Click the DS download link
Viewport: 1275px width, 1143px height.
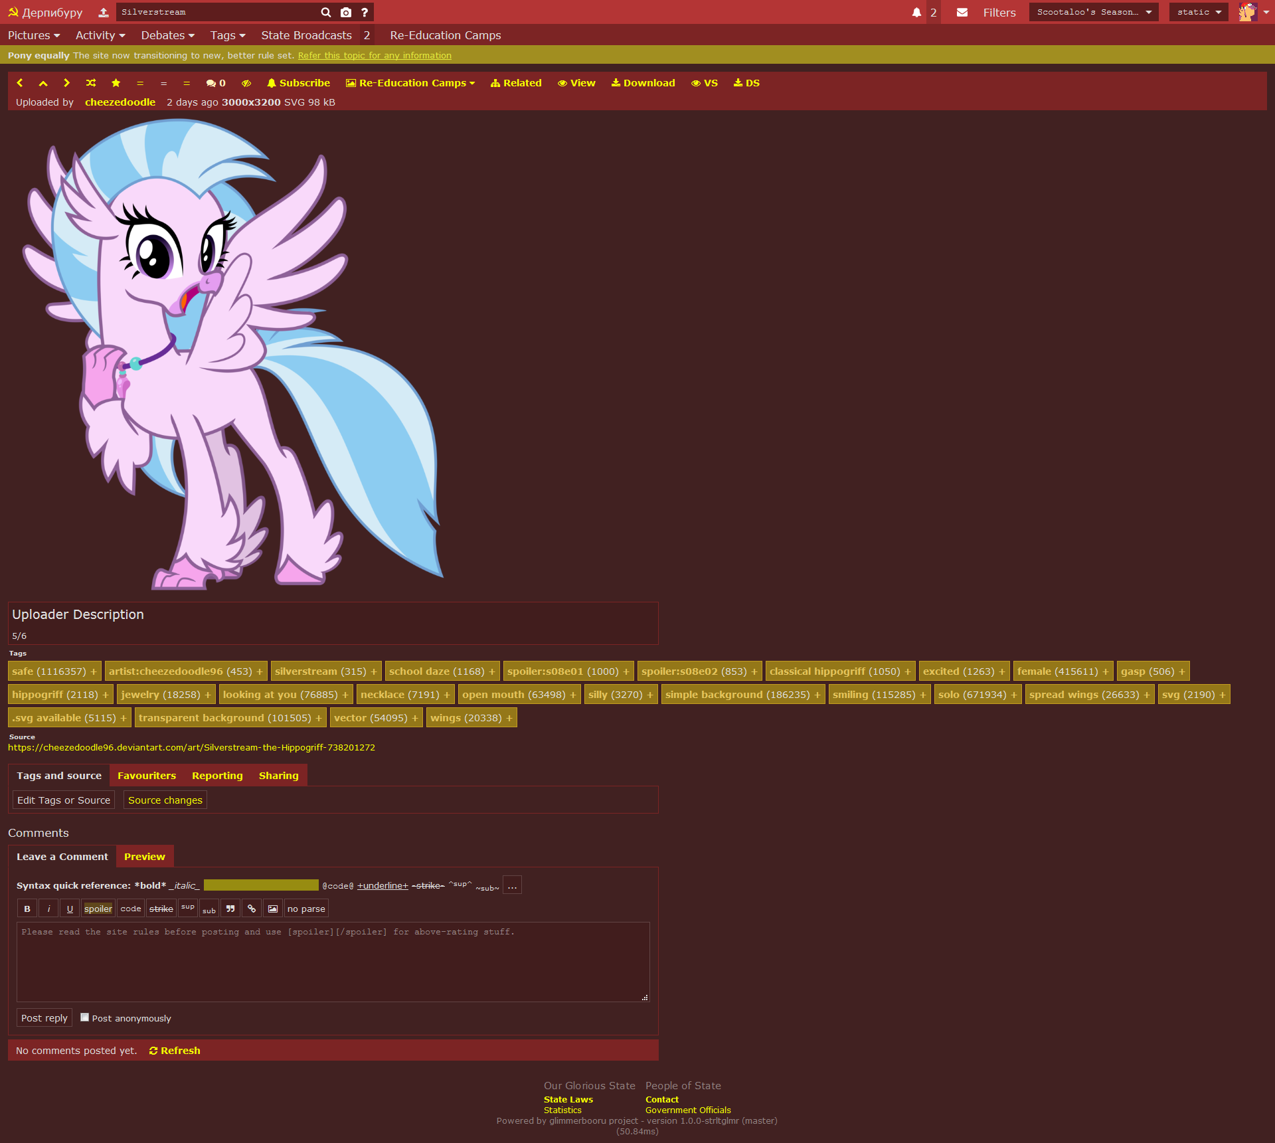pos(746,83)
